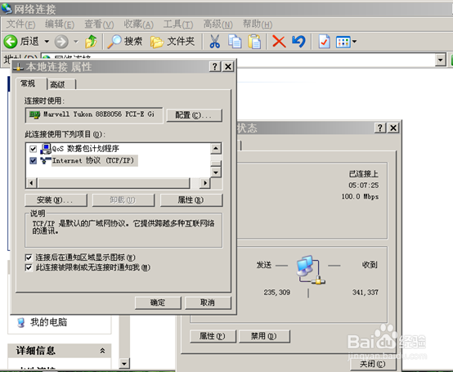453x372 pixels.
Task: Click sent packets value 235,309
Action: pyautogui.click(x=276, y=293)
